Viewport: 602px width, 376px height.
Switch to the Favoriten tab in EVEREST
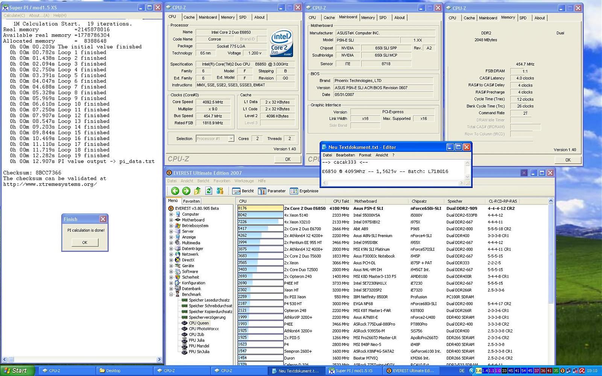click(191, 201)
